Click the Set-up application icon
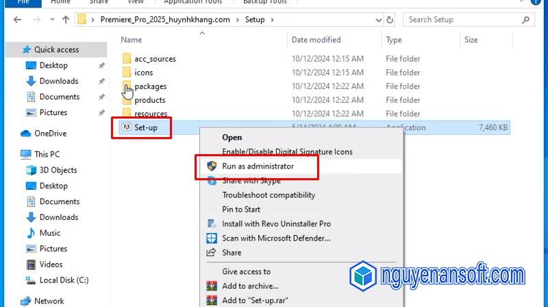 (x=127, y=127)
